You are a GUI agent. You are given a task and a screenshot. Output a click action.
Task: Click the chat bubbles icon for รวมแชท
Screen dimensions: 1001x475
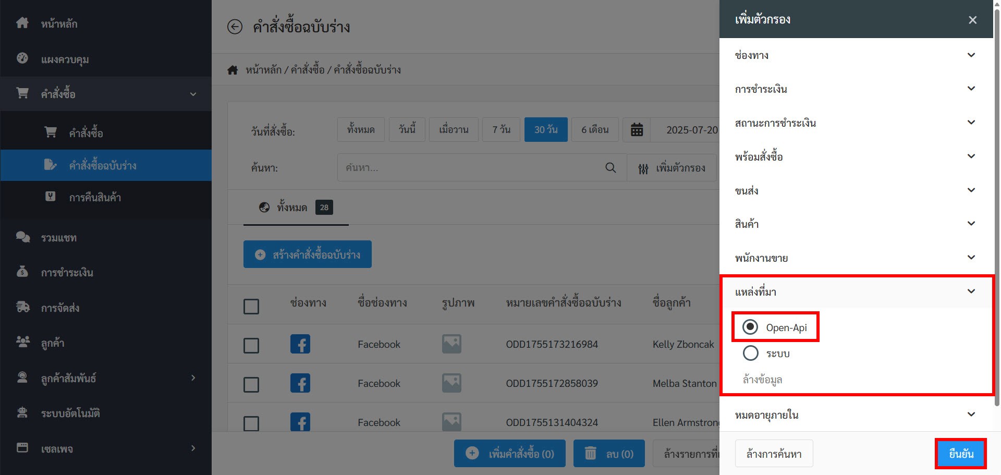point(22,237)
